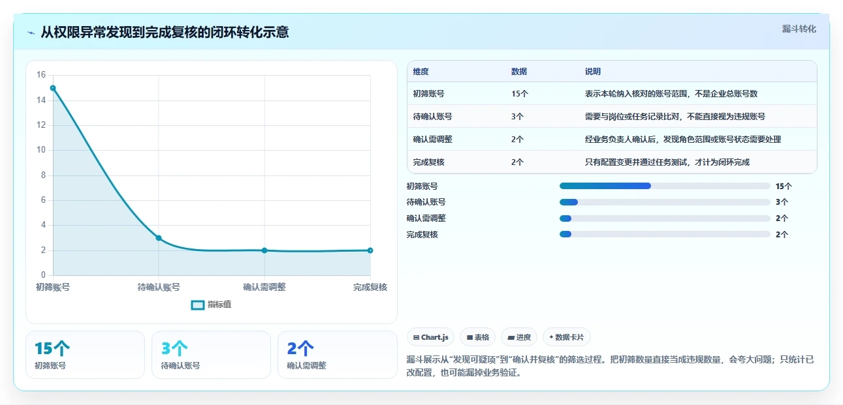Click the 待确认账号 cell in table
Viewport: 843px width, 405px height.
(433, 116)
